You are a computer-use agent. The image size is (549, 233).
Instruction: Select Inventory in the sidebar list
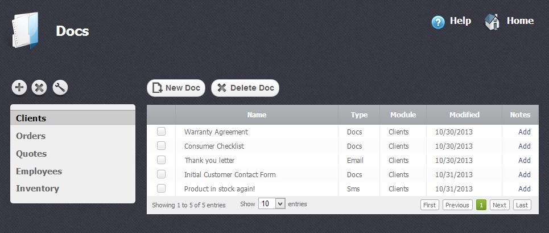tap(38, 189)
